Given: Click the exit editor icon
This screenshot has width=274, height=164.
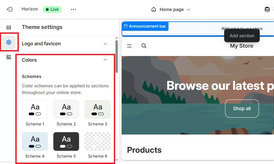Looking at the screenshot, I should point(9,9).
